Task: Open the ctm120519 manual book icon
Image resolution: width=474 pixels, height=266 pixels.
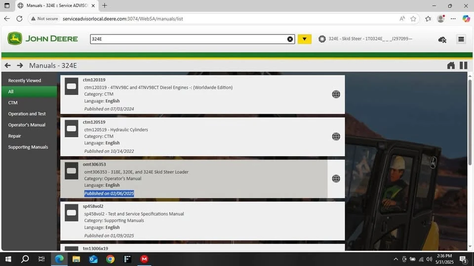Action: tap(71, 129)
